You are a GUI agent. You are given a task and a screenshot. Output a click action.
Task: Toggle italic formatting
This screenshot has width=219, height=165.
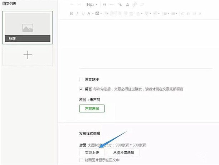77,14
